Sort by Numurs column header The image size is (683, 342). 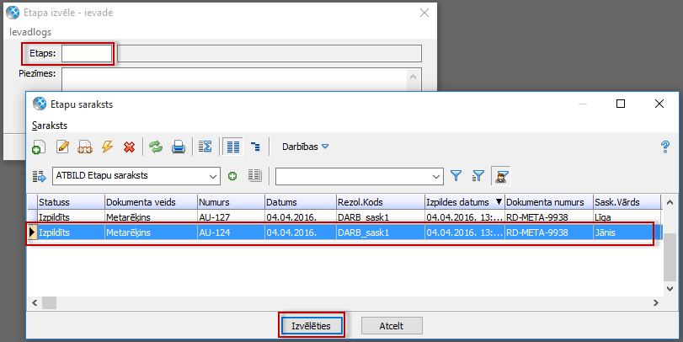[231, 202]
